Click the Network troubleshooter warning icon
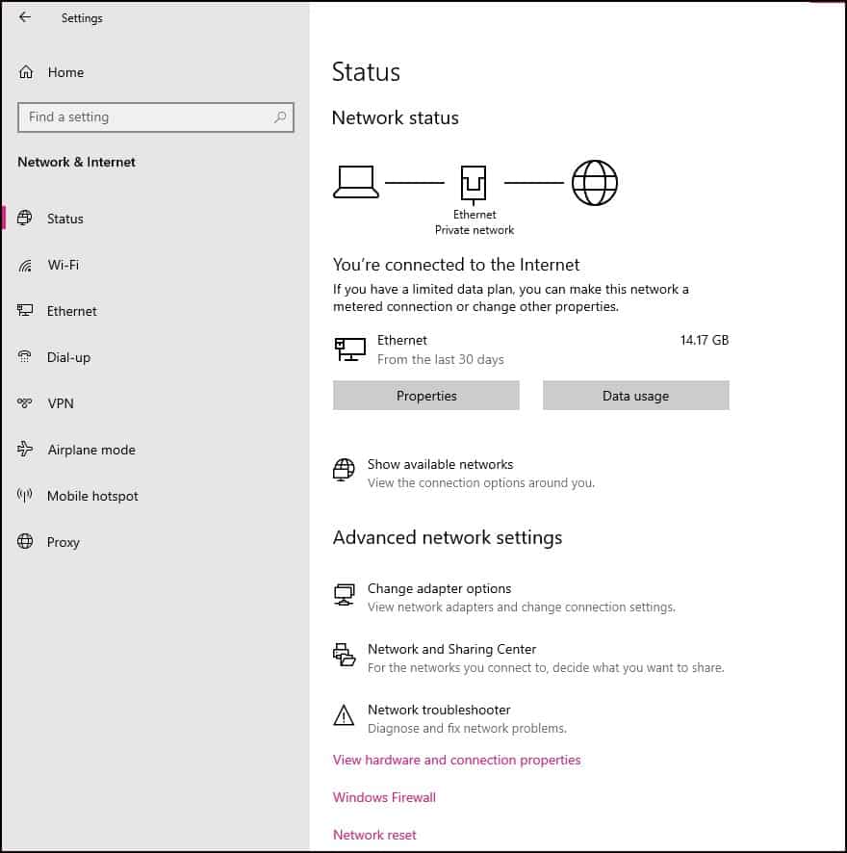Viewport: 847px width, 853px height. (344, 715)
